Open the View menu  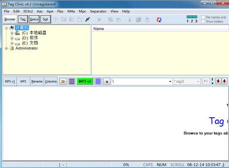pos(114,11)
